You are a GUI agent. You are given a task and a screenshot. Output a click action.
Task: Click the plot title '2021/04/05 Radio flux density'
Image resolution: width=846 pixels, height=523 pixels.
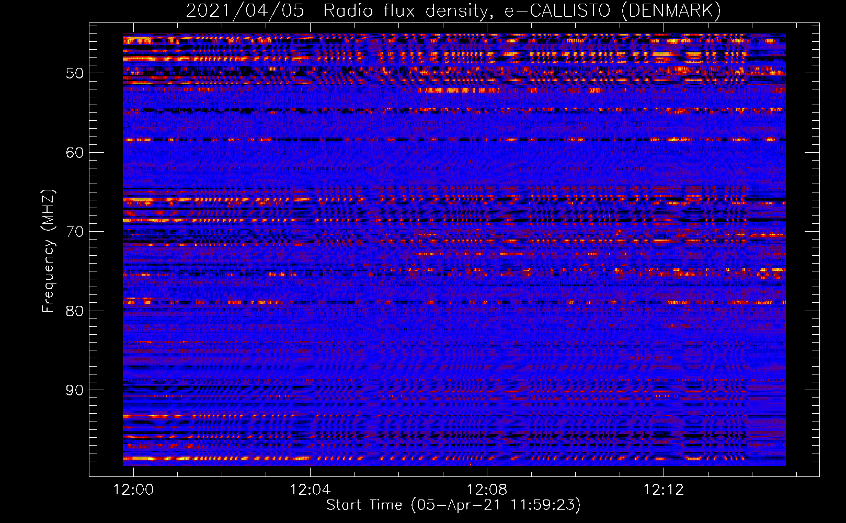(453, 11)
